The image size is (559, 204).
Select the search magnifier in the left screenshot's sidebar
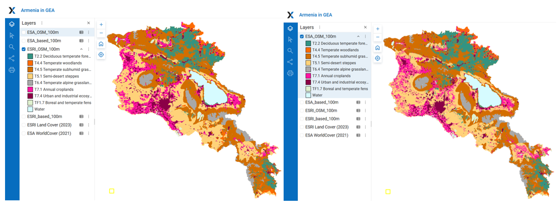12,47
